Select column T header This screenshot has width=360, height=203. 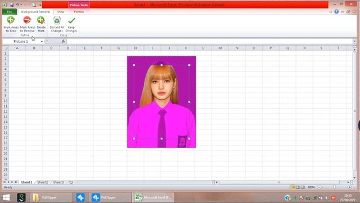tap(338, 48)
